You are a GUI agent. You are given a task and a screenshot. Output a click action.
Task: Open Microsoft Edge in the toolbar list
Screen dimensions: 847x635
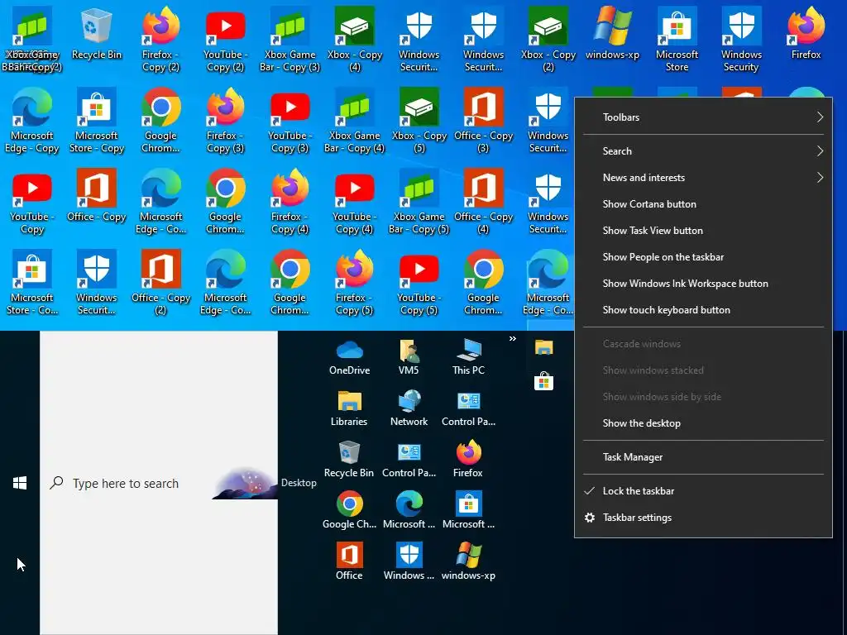[x=409, y=510]
